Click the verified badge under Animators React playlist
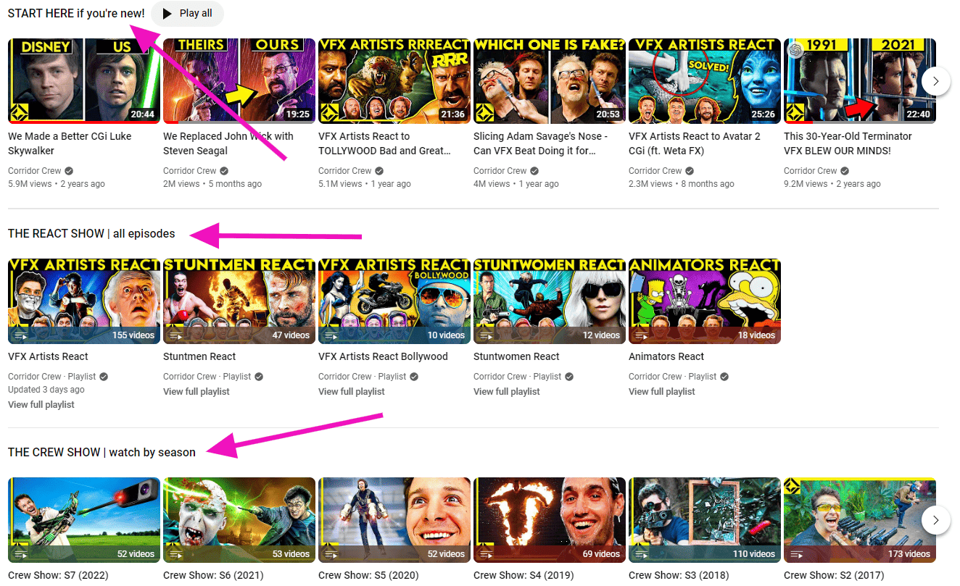 click(x=724, y=377)
